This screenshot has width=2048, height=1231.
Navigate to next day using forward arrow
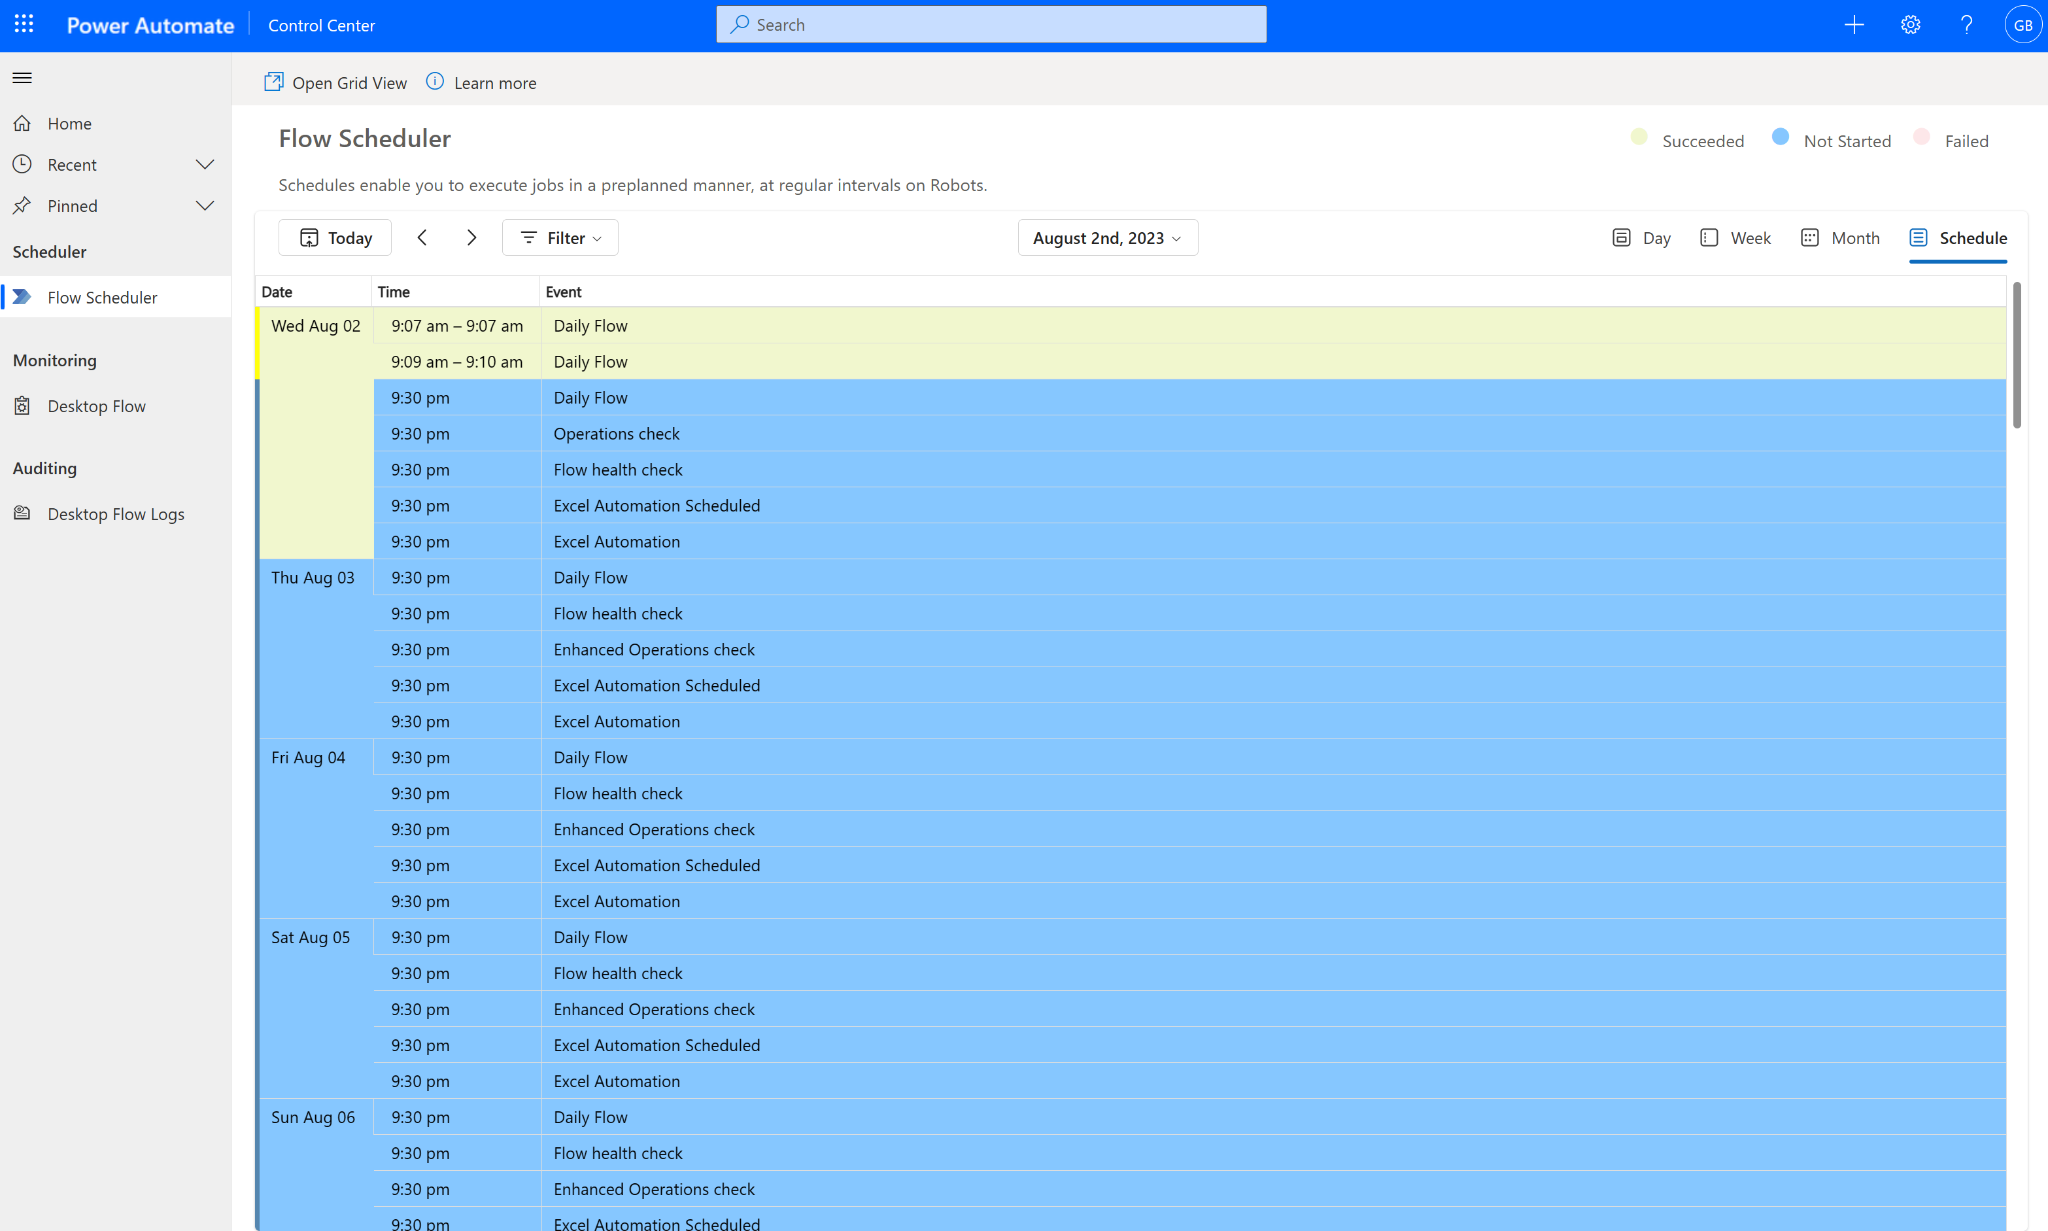click(x=471, y=237)
